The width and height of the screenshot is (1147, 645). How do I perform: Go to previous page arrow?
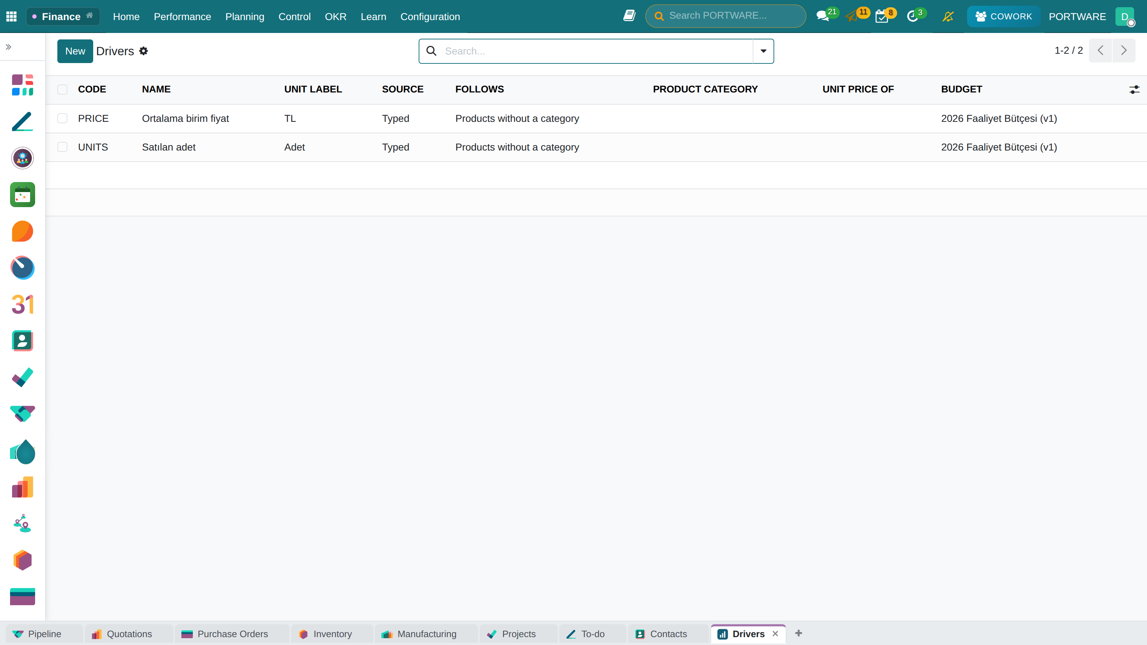[1100, 50]
